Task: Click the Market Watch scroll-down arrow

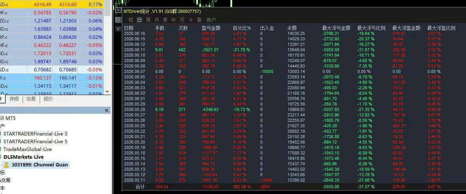Action: 107,92
